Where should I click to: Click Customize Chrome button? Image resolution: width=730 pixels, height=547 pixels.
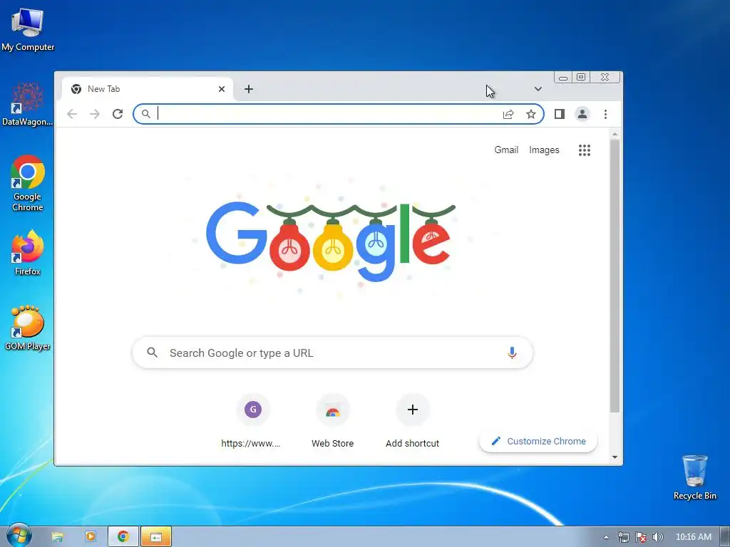click(538, 441)
